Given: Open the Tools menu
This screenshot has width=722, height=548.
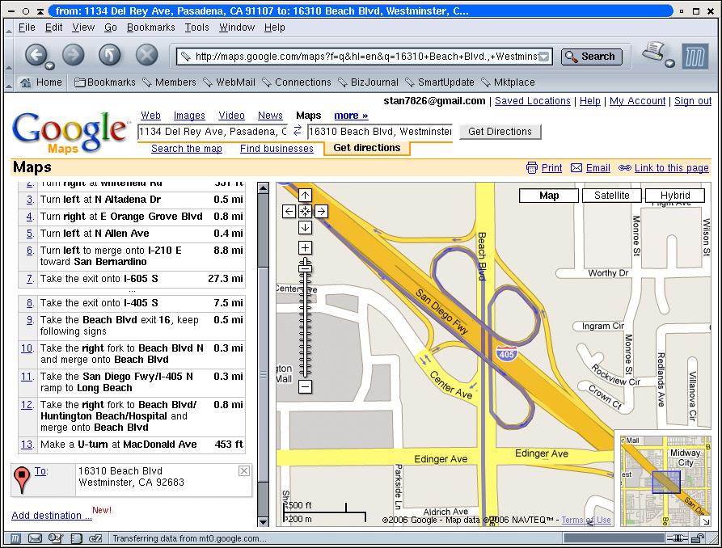Looking at the screenshot, I should [197, 27].
